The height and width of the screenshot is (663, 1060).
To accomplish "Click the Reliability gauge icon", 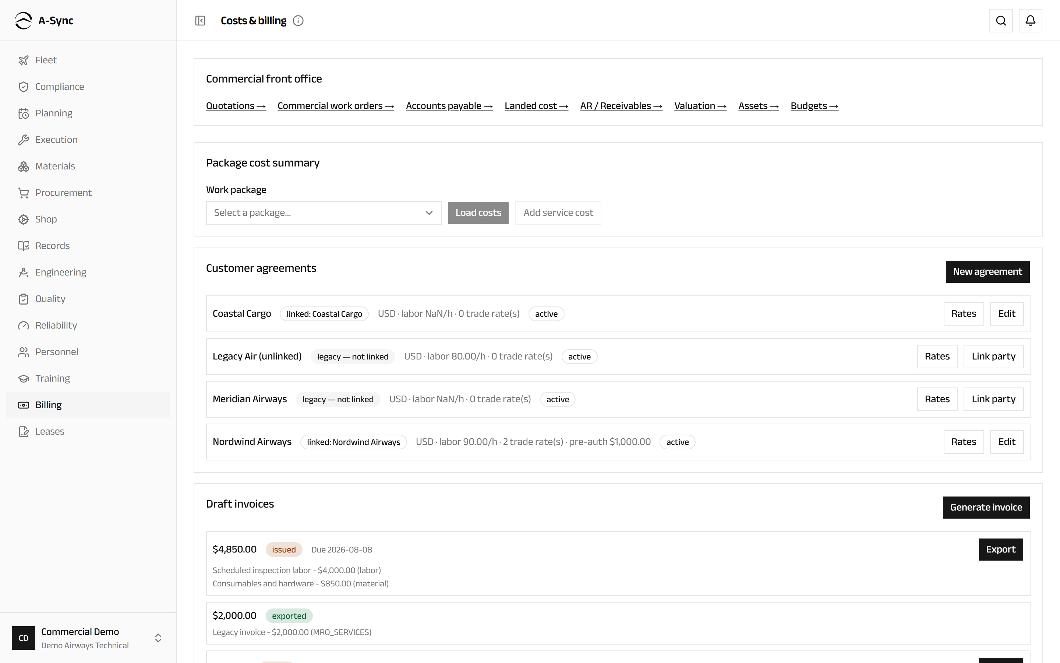I will click(24, 325).
